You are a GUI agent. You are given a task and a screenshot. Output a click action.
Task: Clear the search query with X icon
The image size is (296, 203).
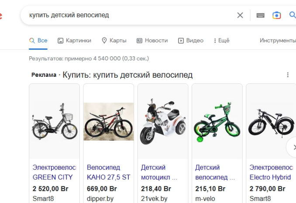[240, 15]
